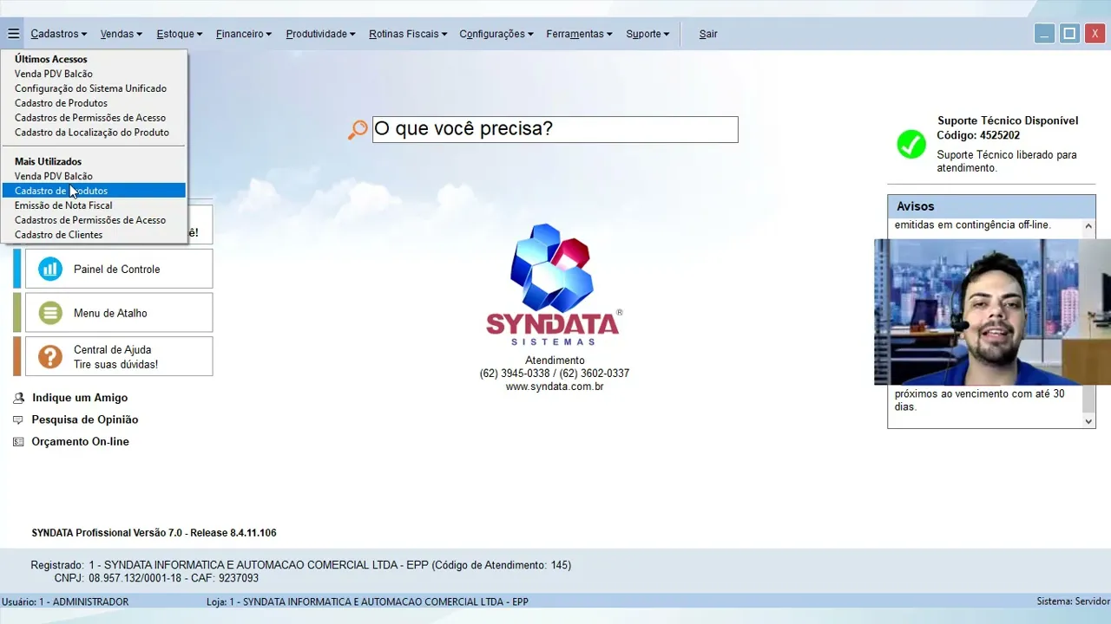Click the Orçamento On-line icon
The image size is (1111, 624).
coord(18,441)
